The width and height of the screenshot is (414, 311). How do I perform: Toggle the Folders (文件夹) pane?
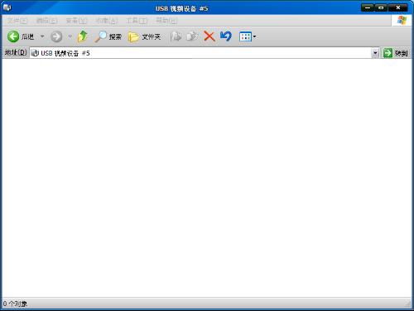(144, 36)
